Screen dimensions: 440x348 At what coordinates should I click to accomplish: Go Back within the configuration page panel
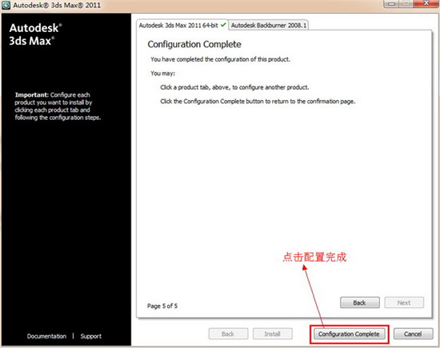coord(360,303)
